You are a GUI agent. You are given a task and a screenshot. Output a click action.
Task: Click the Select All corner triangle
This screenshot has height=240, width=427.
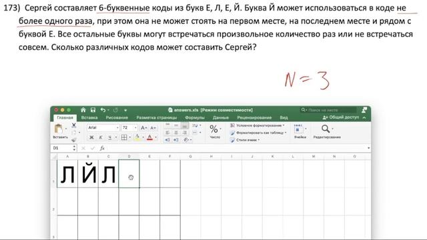pos(54,157)
